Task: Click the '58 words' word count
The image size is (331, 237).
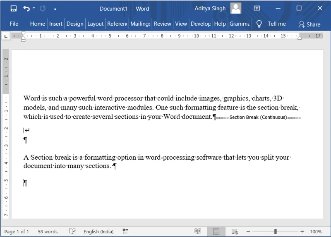Action: pos(48,232)
